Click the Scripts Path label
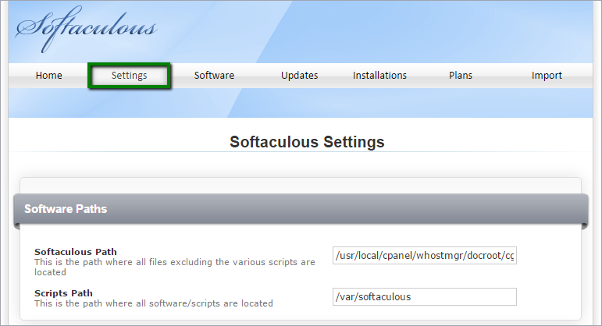The height and width of the screenshot is (326, 602). click(63, 293)
